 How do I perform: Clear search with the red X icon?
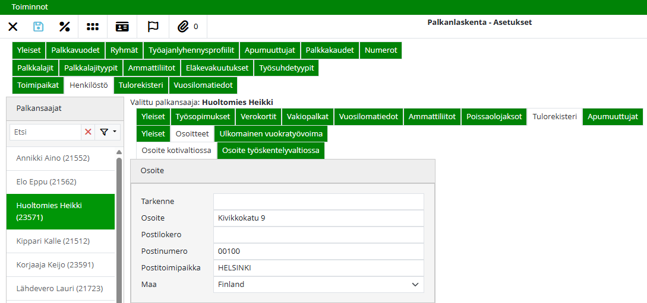(88, 132)
